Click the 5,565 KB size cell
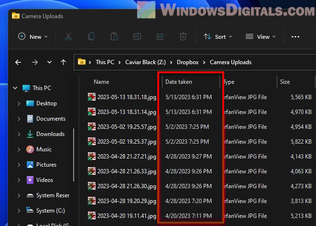 pos(301,97)
